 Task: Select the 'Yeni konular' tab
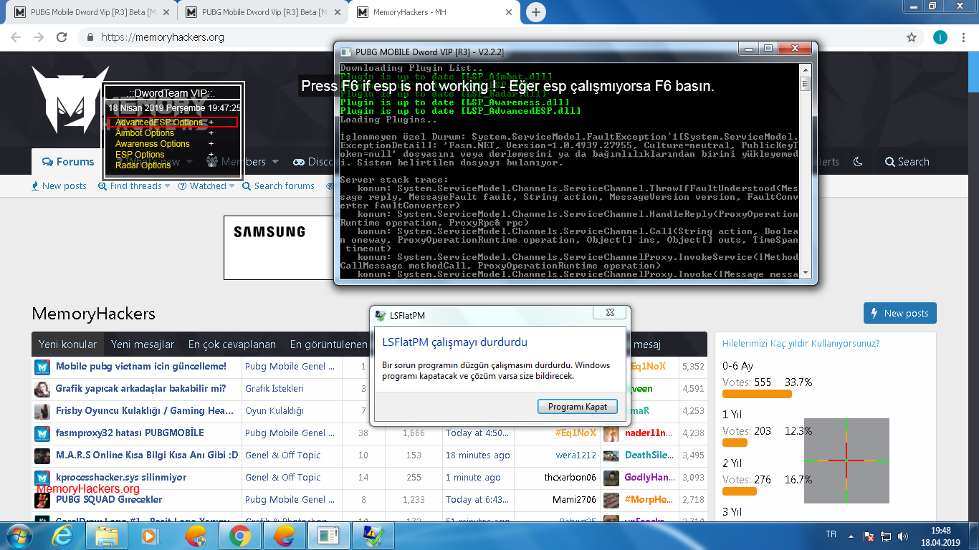point(68,344)
